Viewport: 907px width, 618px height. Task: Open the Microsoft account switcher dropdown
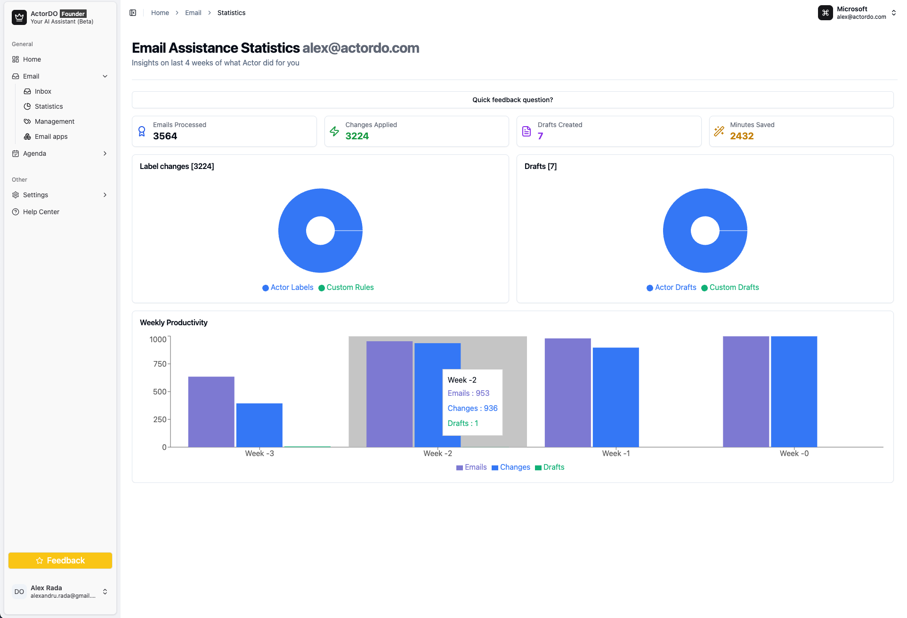[893, 13]
